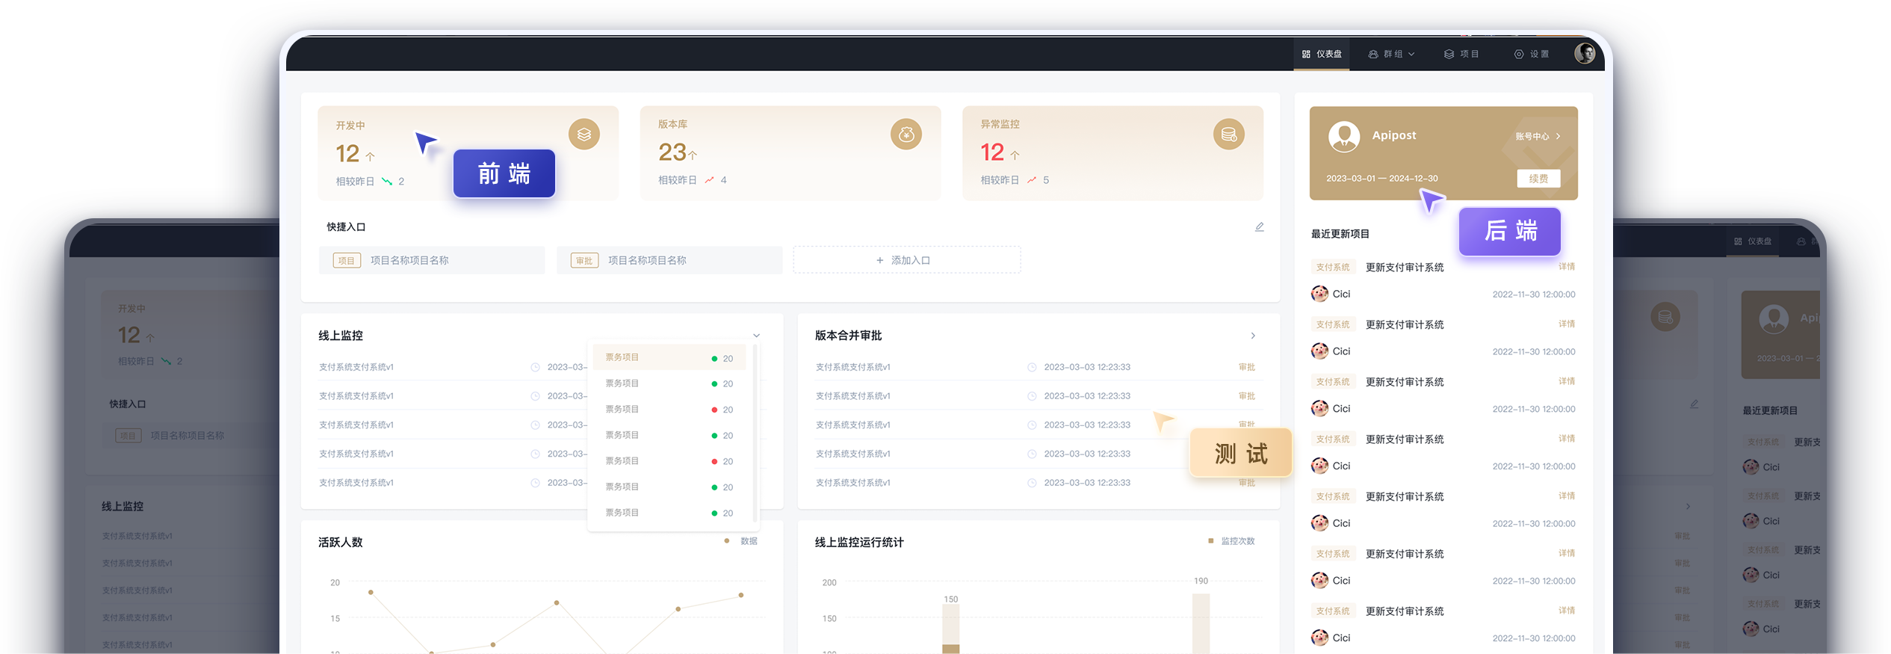Click the pencil edit icon for 快捷入口
This screenshot has width=1891, height=654.
1260,226
